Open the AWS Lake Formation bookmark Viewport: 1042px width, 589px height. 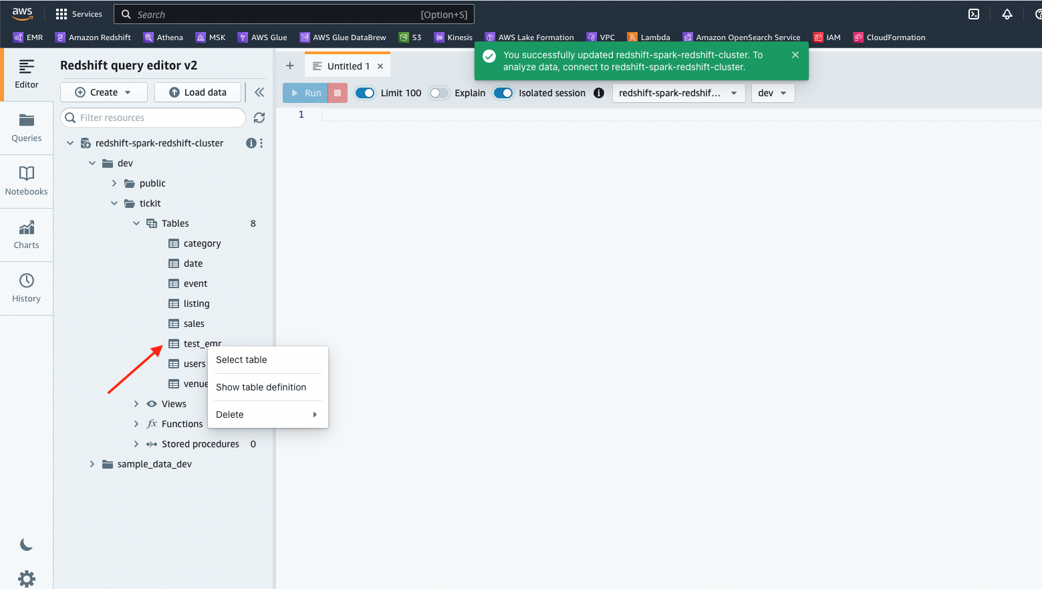pos(529,37)
